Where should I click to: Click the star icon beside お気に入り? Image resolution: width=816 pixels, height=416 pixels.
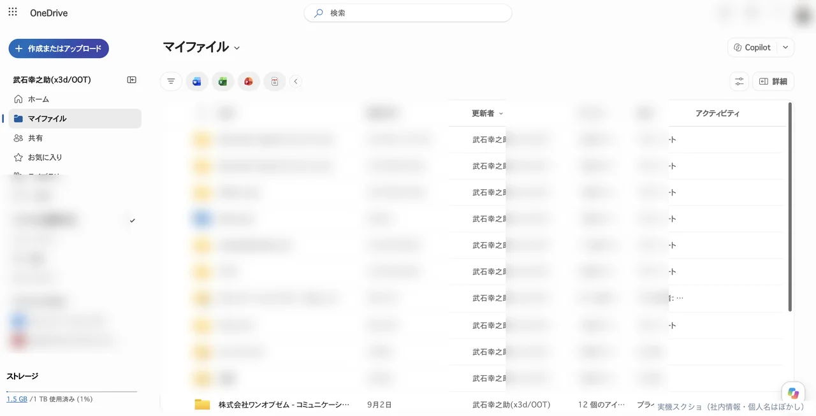coord(18,157)
